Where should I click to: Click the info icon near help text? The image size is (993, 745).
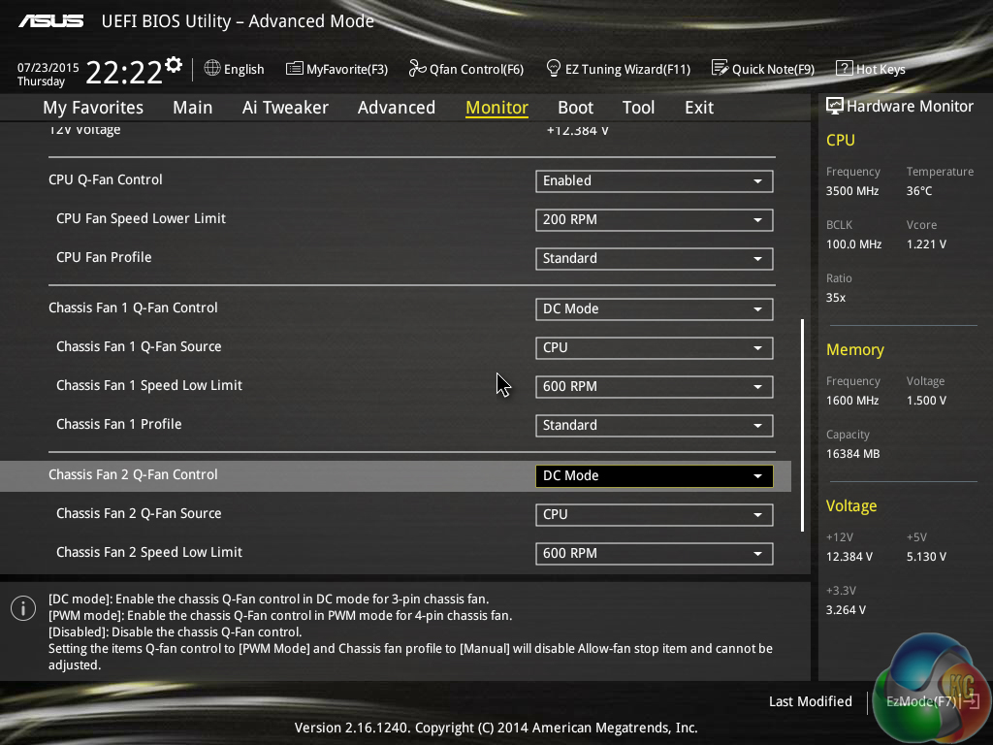(22, 608)
